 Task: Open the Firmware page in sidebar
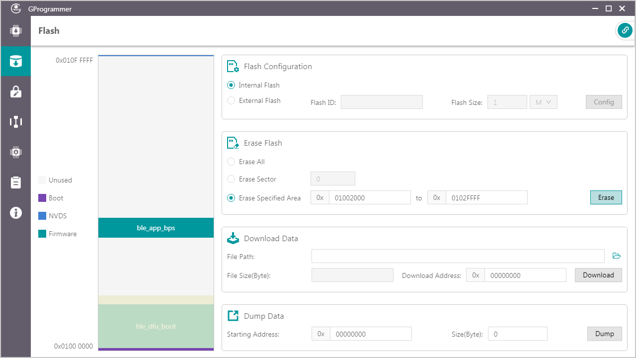(x=16, y=31)
